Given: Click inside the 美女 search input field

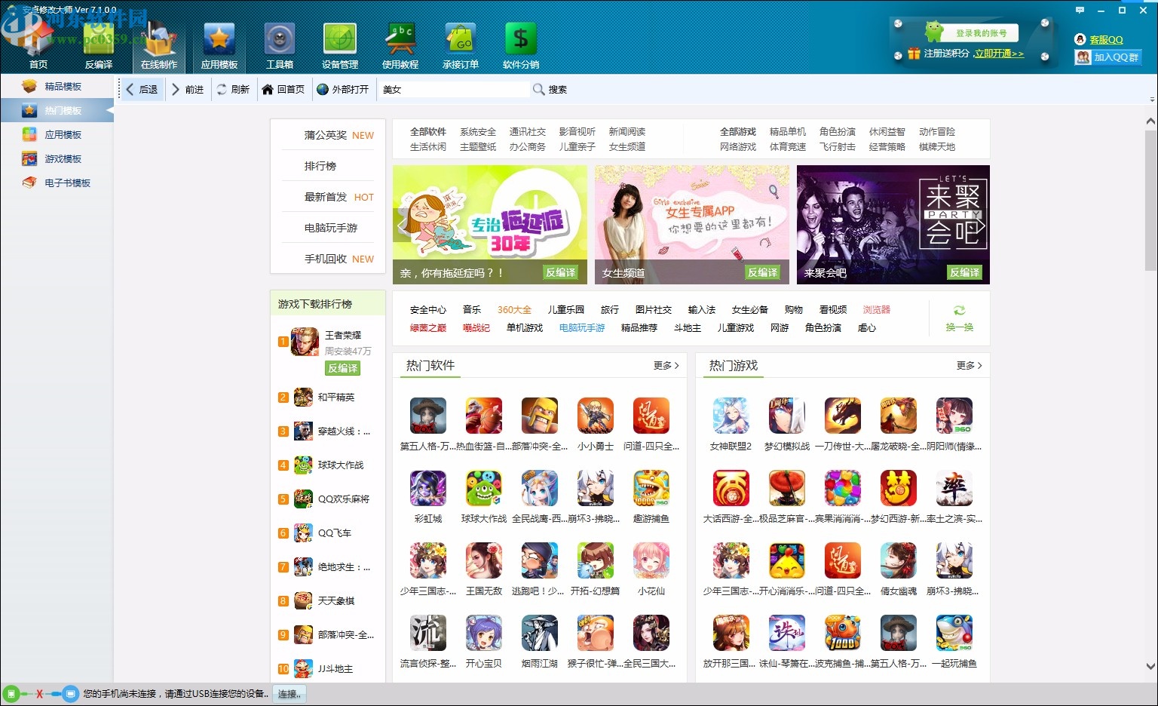Looking at the screenshot, I should click(x=452, y=89).
